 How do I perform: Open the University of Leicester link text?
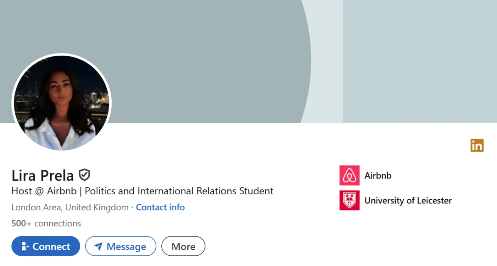(408, 200)
